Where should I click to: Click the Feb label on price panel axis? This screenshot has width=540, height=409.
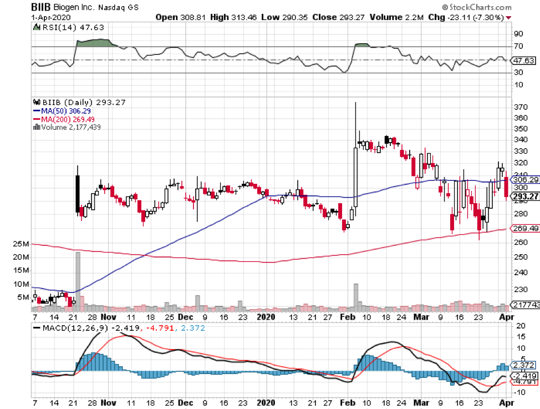pos(348,317)
